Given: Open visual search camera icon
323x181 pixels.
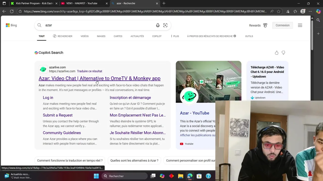Looking at the screenshot, I should coord(165,25).
